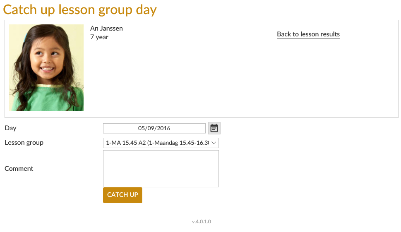This screenshot has width=401, height=232.
Task: Click the student name An Janssen
Action: click(x=106, y=29)
